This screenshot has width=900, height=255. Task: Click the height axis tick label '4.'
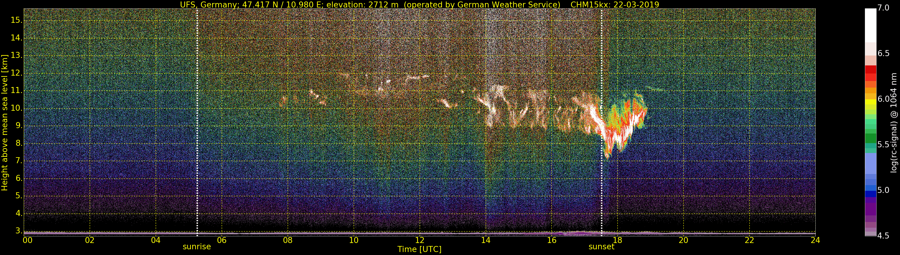coord(19,213)
